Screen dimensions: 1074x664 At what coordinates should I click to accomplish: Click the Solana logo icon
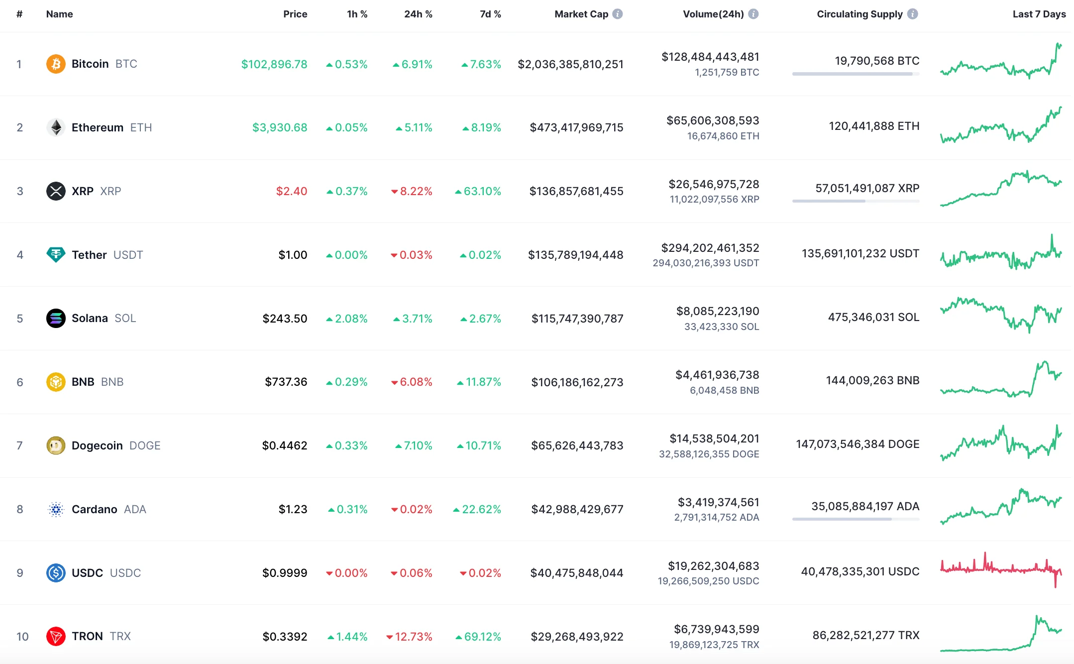pyautogui.click(x=56, y=318)
